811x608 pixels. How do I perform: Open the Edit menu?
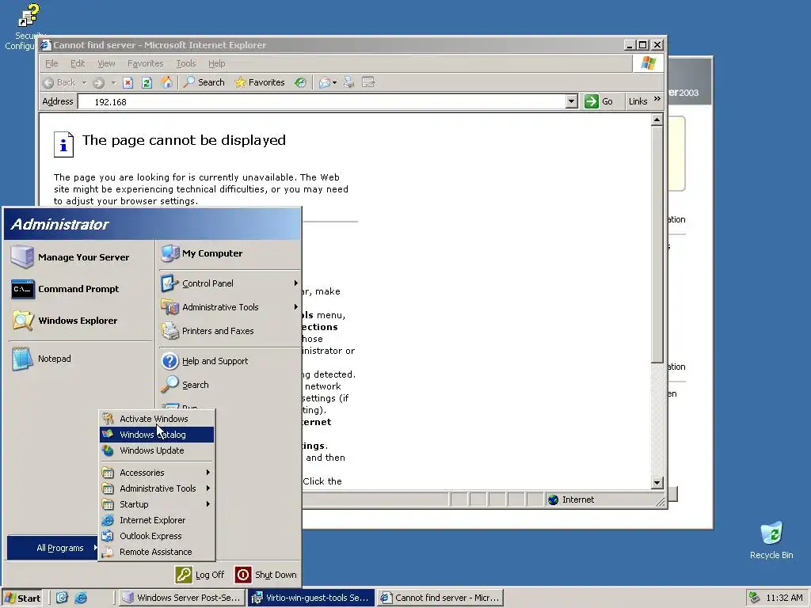(x=78, y=63)
